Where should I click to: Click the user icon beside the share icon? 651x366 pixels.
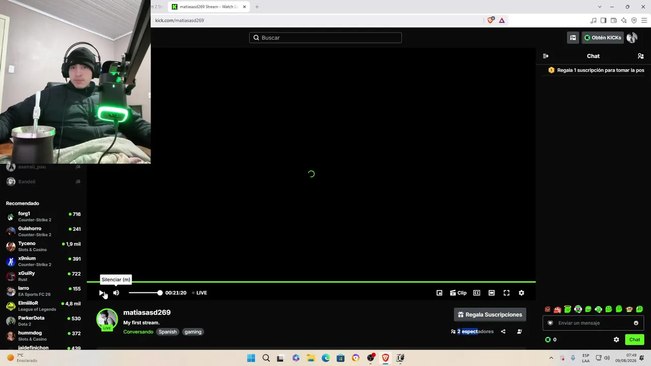click(x=519, y=331)
